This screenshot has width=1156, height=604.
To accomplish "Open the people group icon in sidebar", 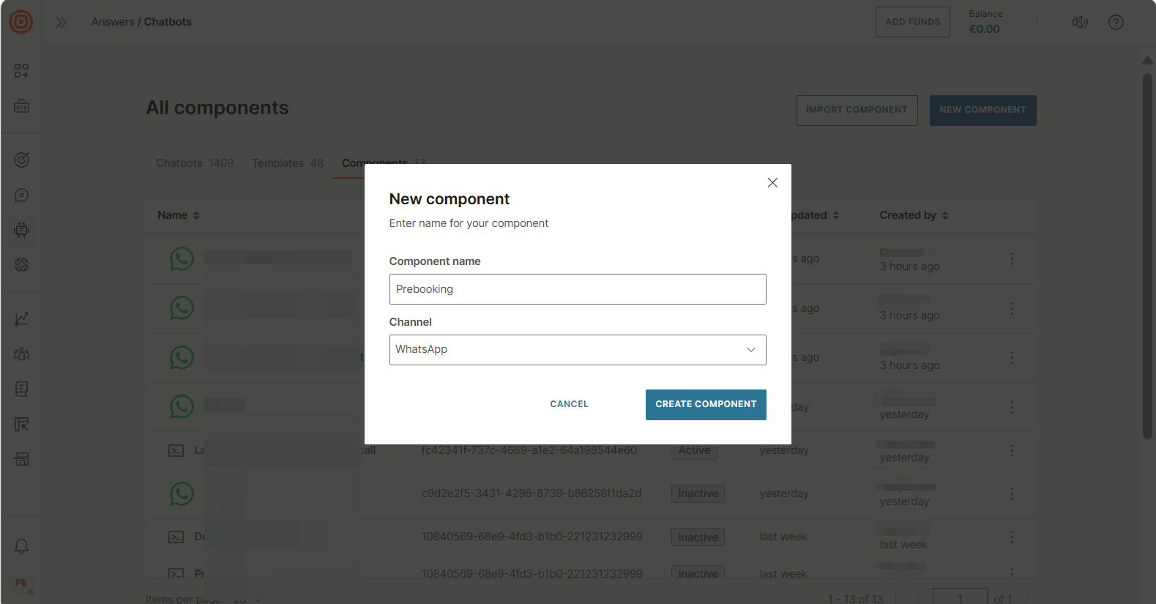I will click(21, 354).
